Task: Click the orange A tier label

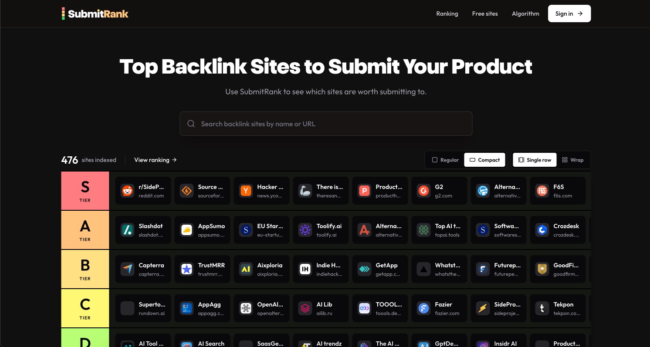Action: click(85, 230)
